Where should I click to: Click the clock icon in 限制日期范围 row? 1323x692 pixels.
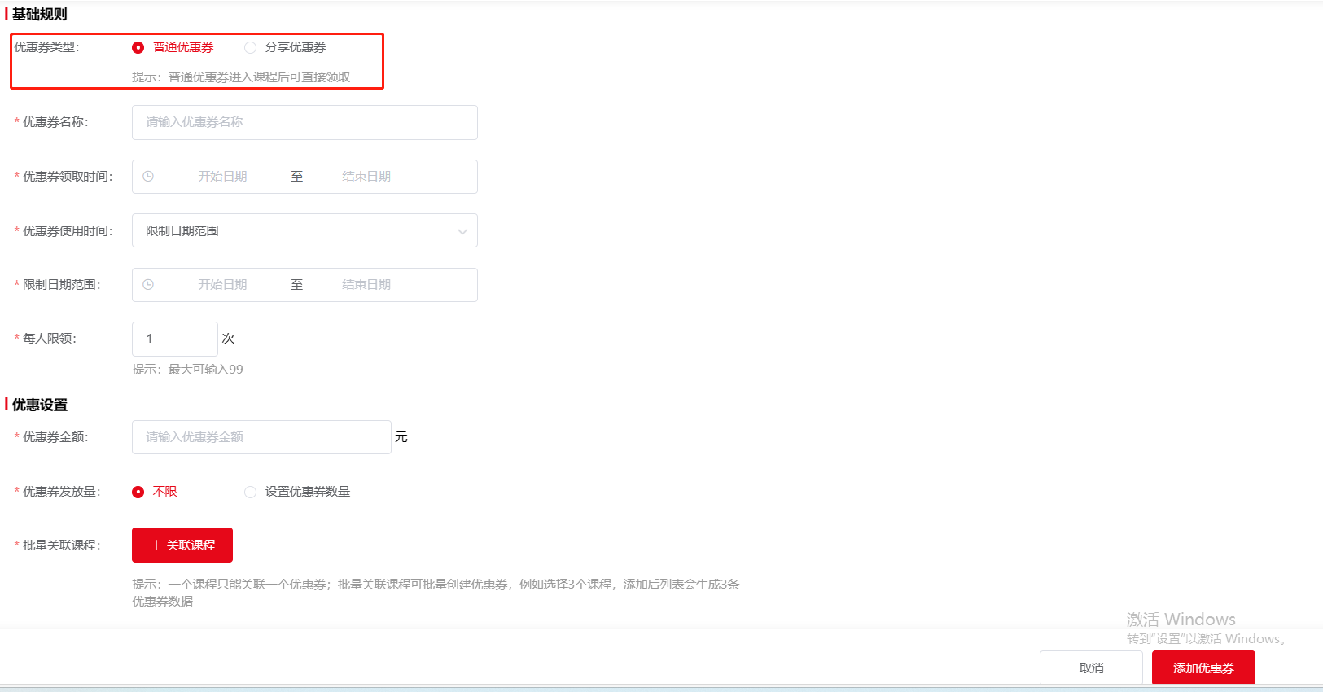pos(148,285)
